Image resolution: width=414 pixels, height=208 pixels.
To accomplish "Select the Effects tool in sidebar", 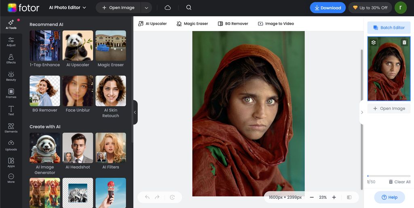I will pyautogui.click(x=11, y=59).
